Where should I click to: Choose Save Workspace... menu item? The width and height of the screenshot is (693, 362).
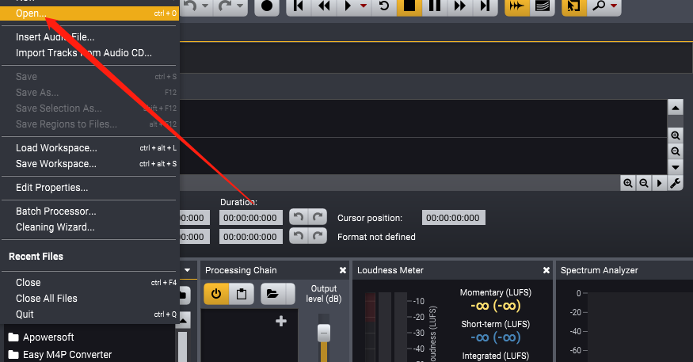click(x=89, y=164)
